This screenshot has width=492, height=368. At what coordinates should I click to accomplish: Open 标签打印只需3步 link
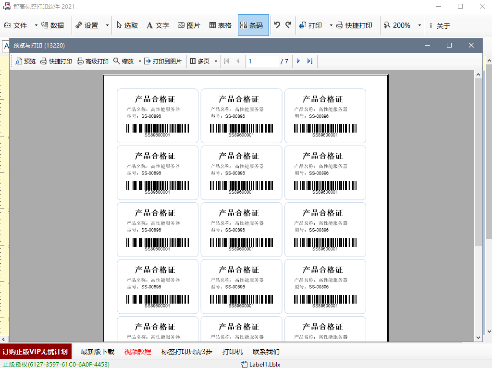[187, 352]
